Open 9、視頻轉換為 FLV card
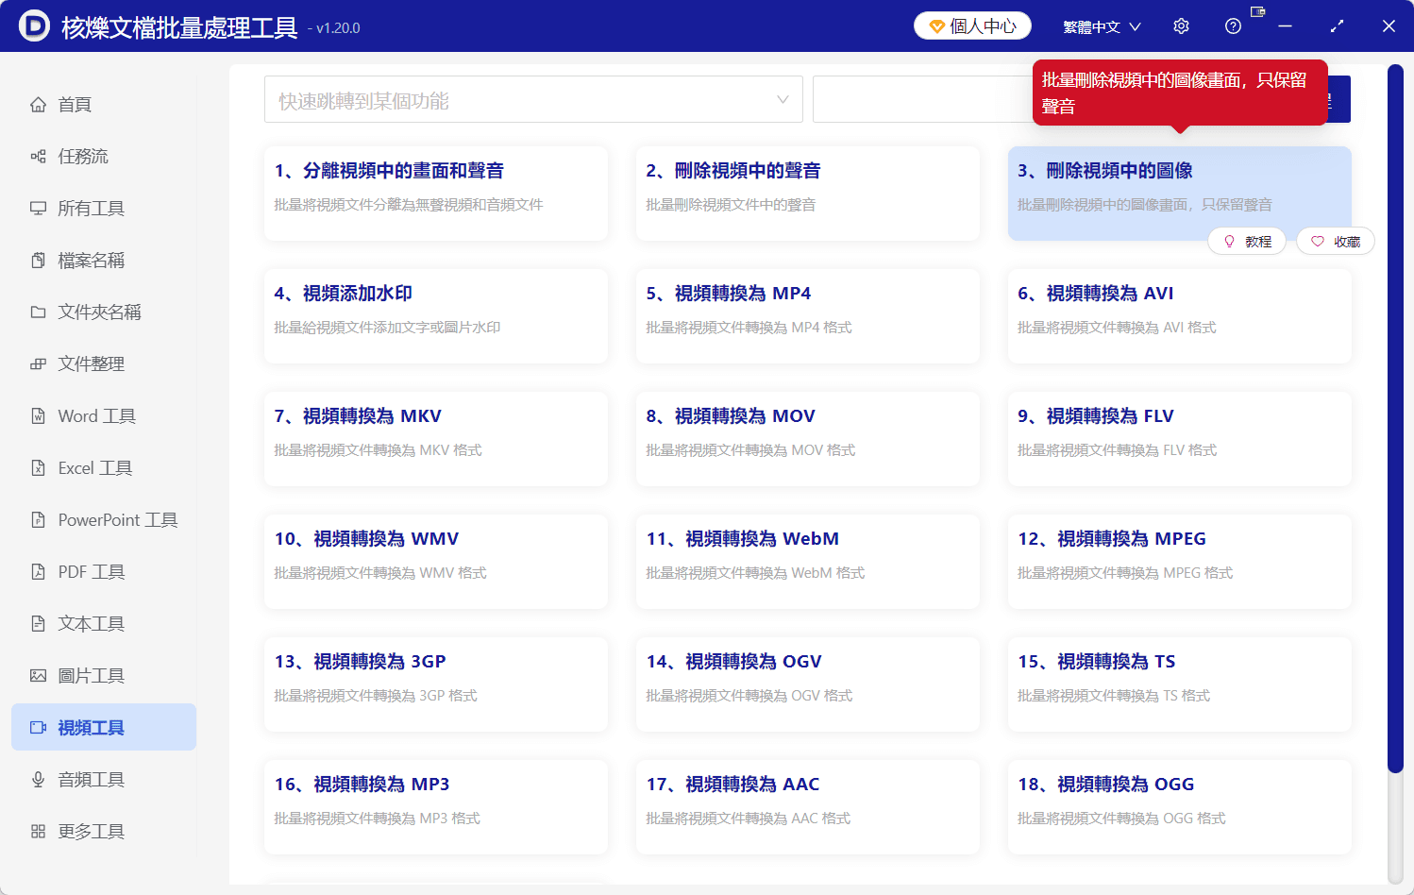This screenshot has height=895, width=1414. [x=1180, y=439]
